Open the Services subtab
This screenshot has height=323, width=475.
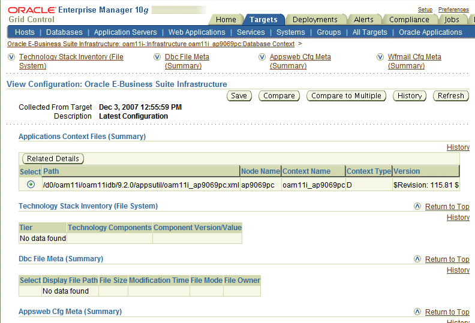251,32
